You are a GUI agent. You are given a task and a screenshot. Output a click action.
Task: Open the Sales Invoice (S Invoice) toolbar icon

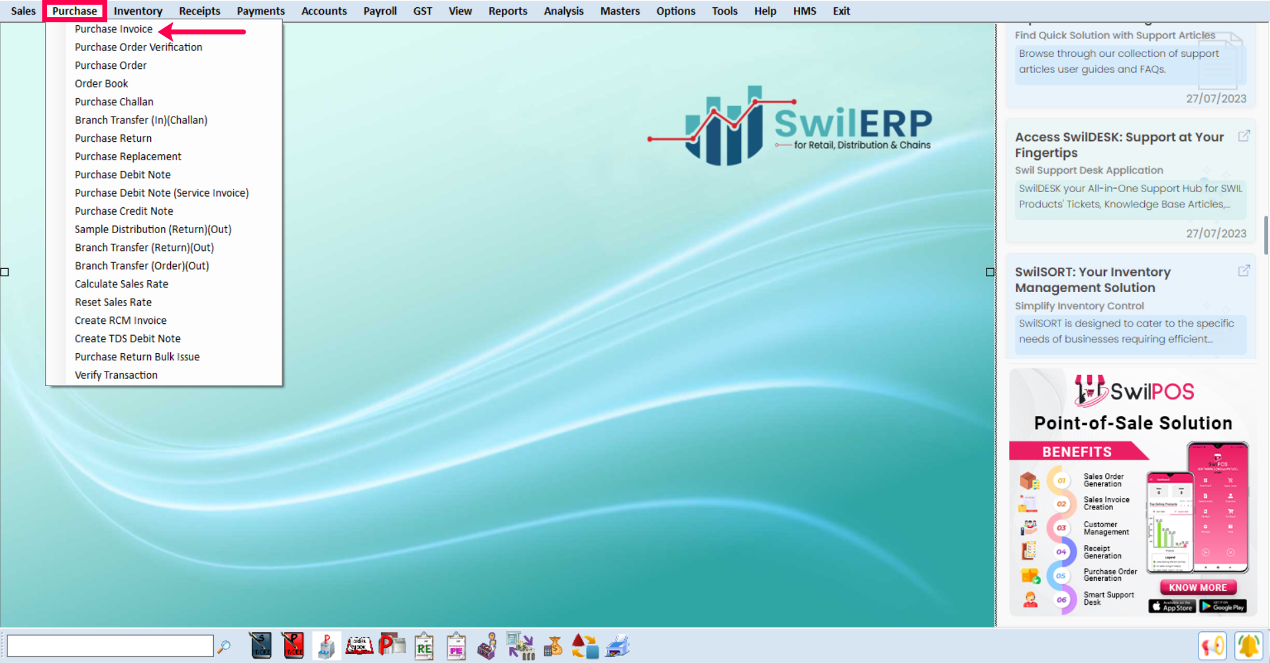(x=261, y=646)
